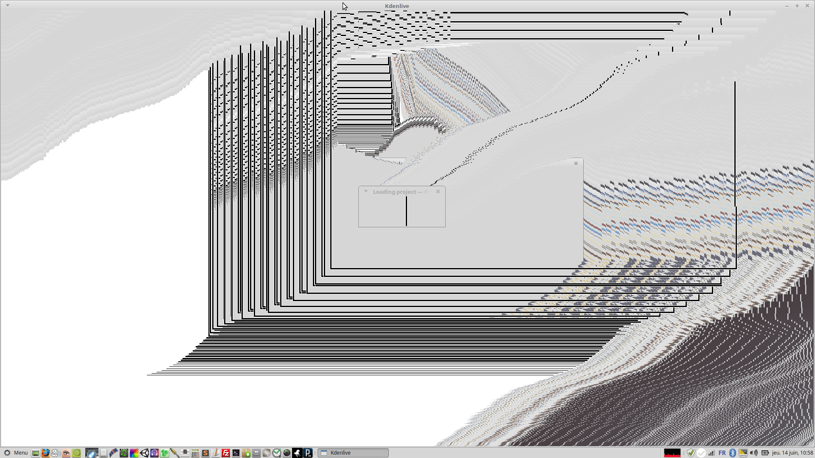
Task: Close the Loading project dialog
Action: tap(438, 192)
